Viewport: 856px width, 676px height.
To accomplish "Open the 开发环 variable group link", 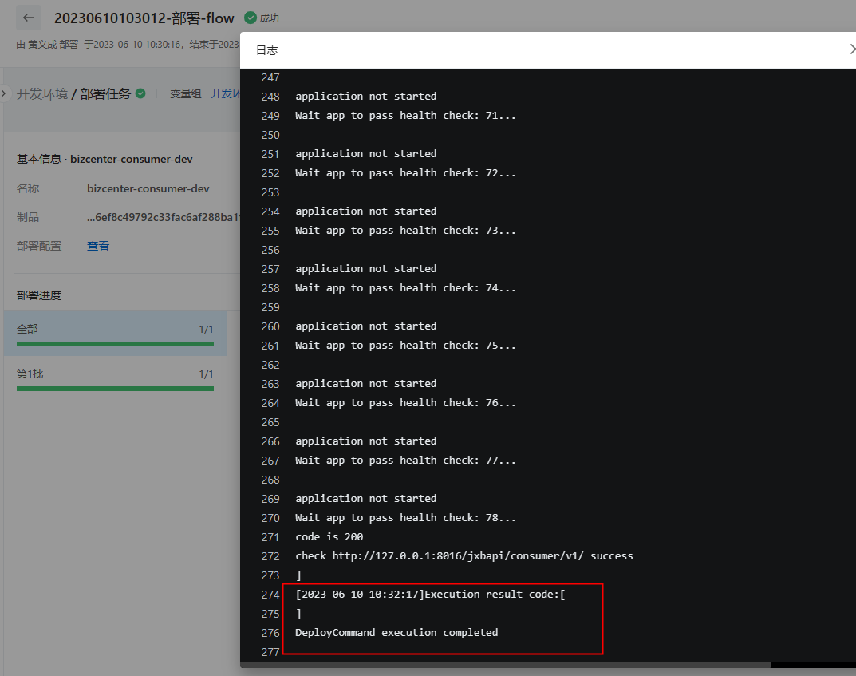I will [226, 93].
